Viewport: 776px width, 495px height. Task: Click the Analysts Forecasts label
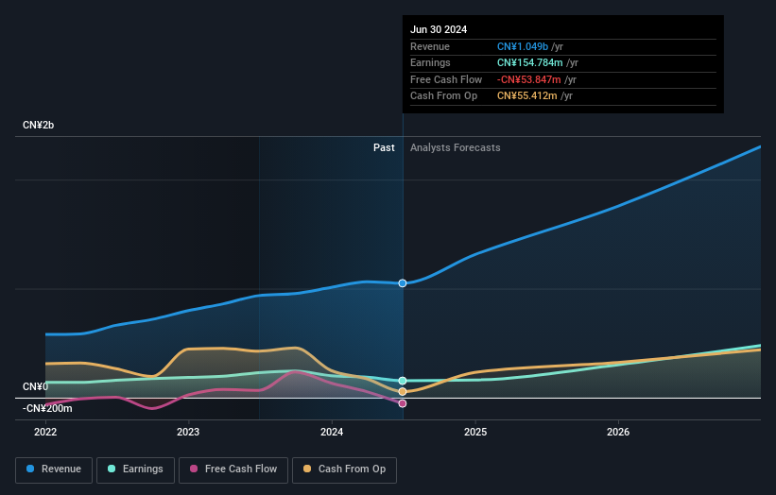[456, 148]
